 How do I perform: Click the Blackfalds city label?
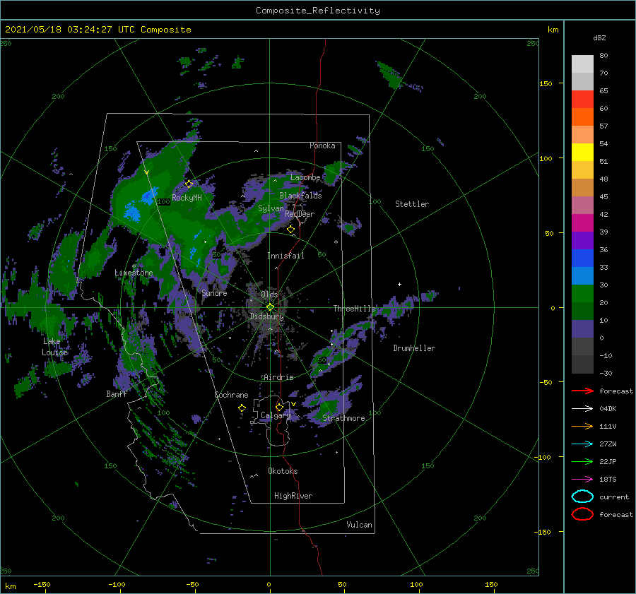[x=300, y=196]
